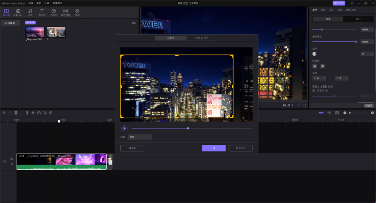
Task: Open the 세부 사항 (Details) properties tab
Action: coord(350,10)
